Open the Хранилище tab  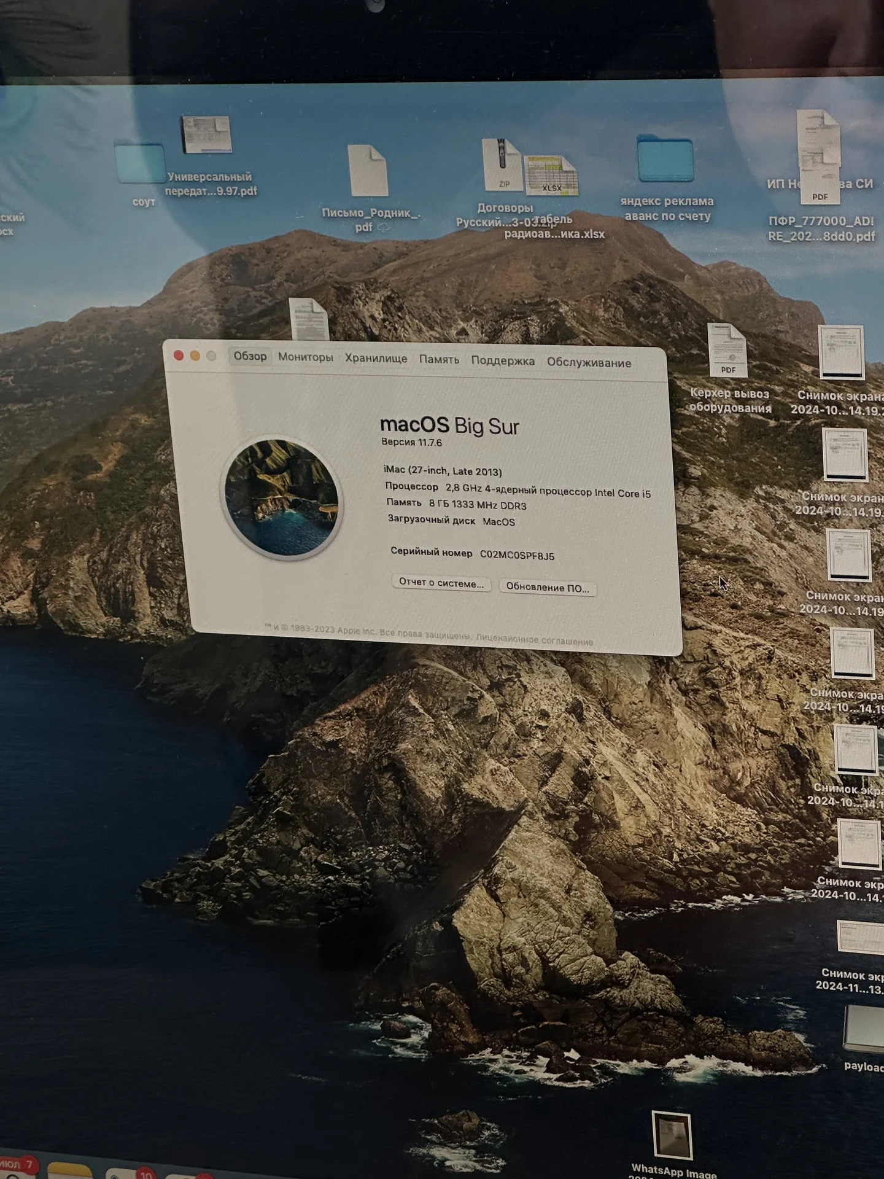[376, 359]
